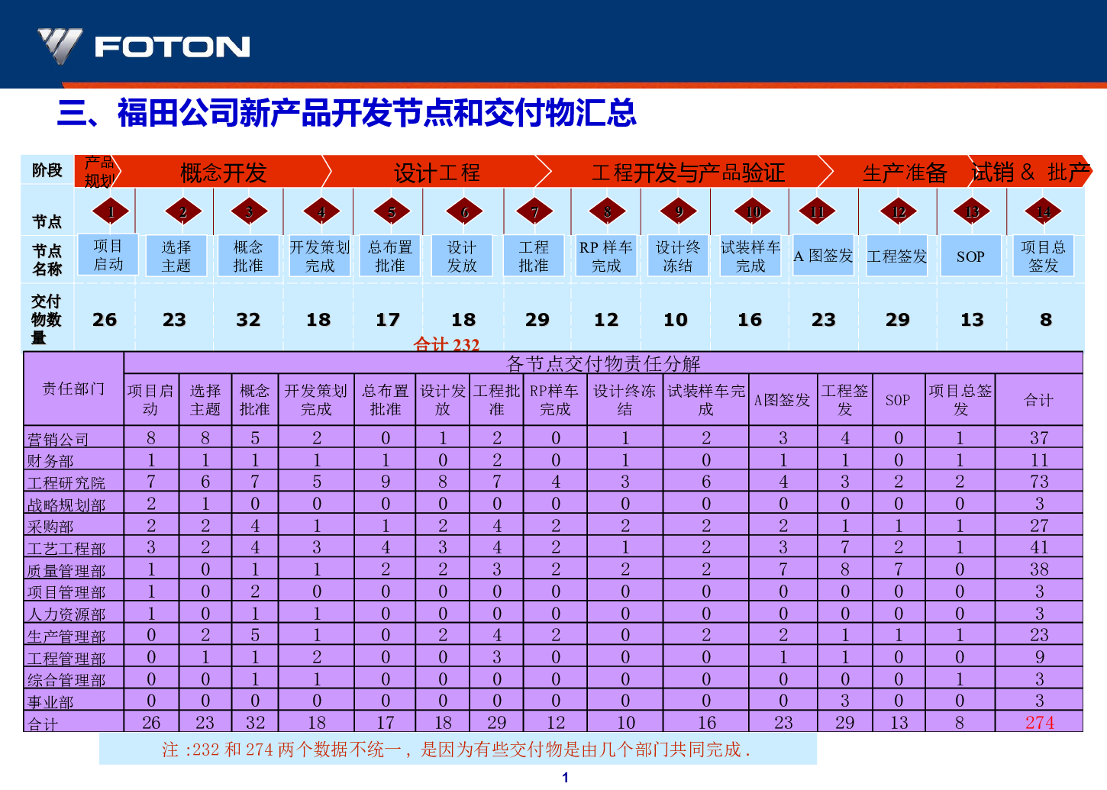Viewport: 1107px width, 790px height.
Task: Click the 采购部 row label
Action: pos(50,527)
